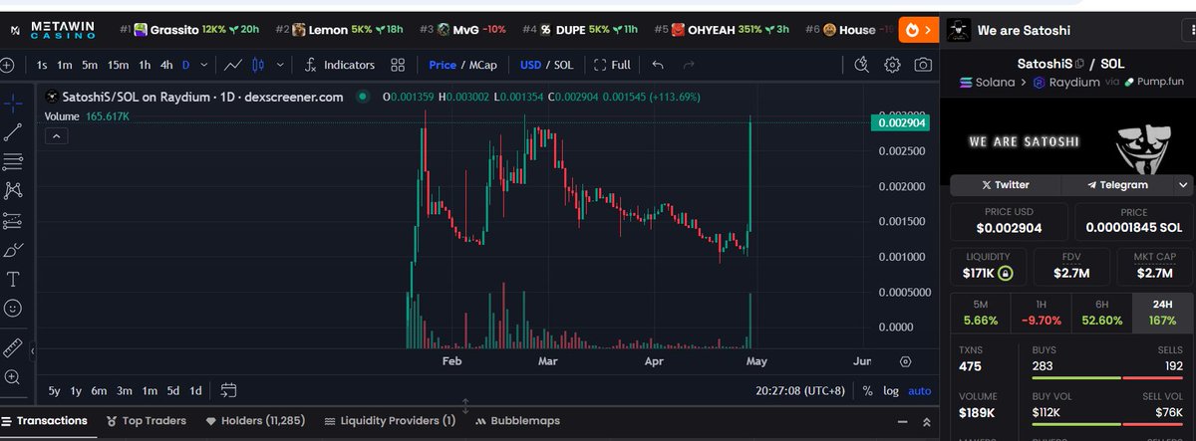
Task: Open the Liquidity Providers (1) tab
Action: point(390,421)
